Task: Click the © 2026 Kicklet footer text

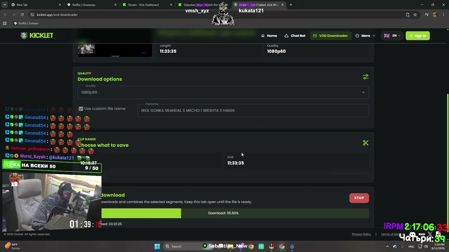Action: click(x=27, y=234)
